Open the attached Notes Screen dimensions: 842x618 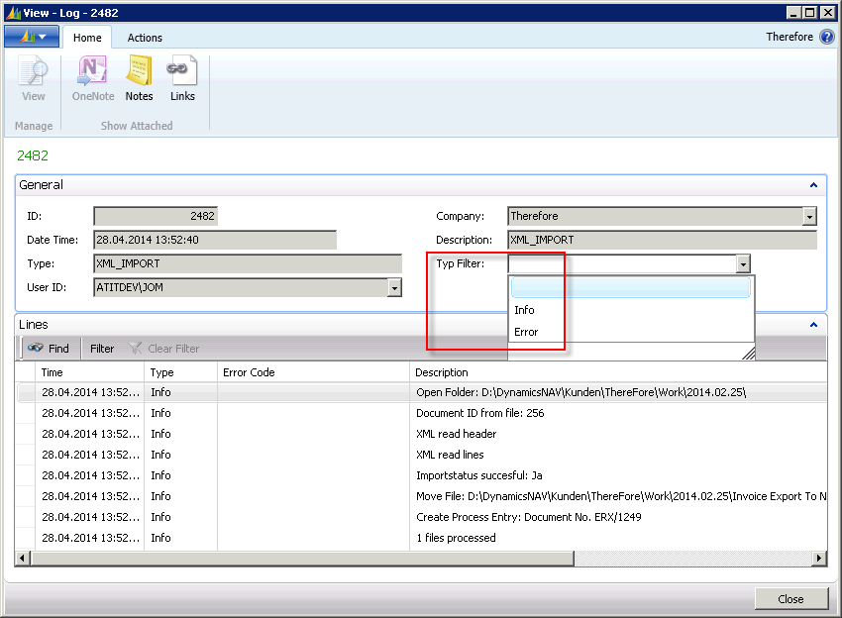coord(139,79)
